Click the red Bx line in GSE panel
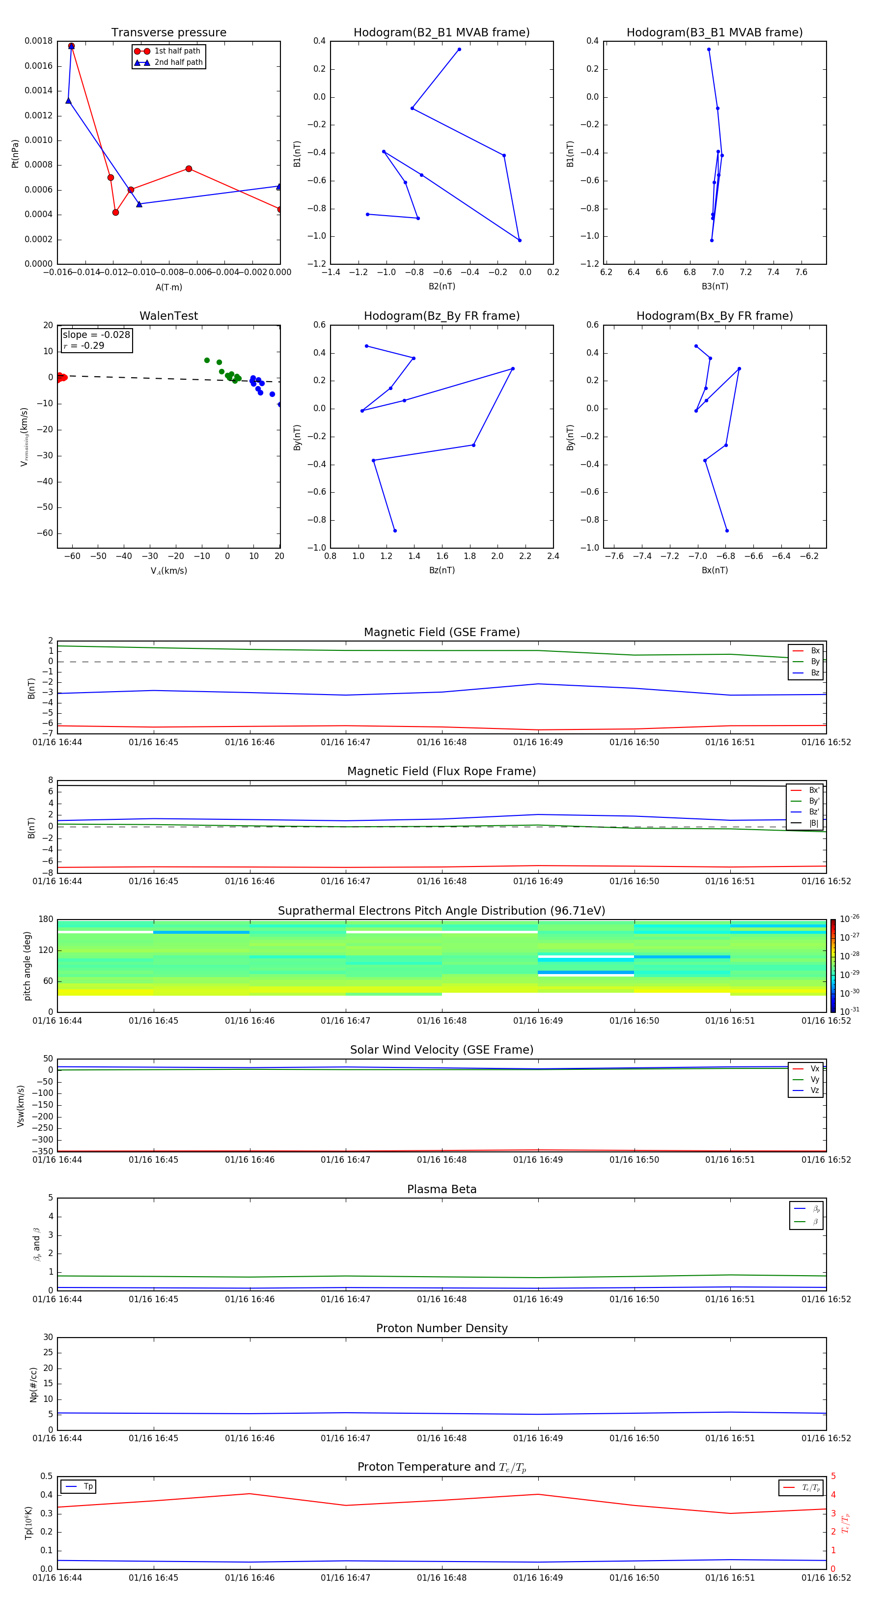 tap(442, 727)
